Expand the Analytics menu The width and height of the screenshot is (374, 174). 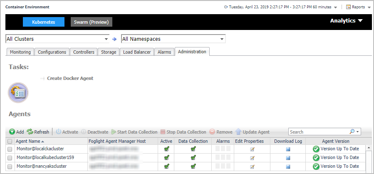[347, 21]
